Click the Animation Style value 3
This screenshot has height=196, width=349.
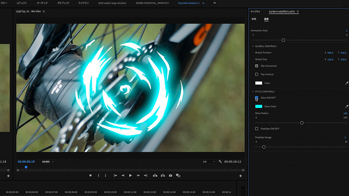[x=346, y=31]
